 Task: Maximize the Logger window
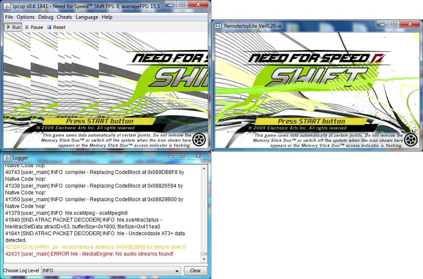182,156
